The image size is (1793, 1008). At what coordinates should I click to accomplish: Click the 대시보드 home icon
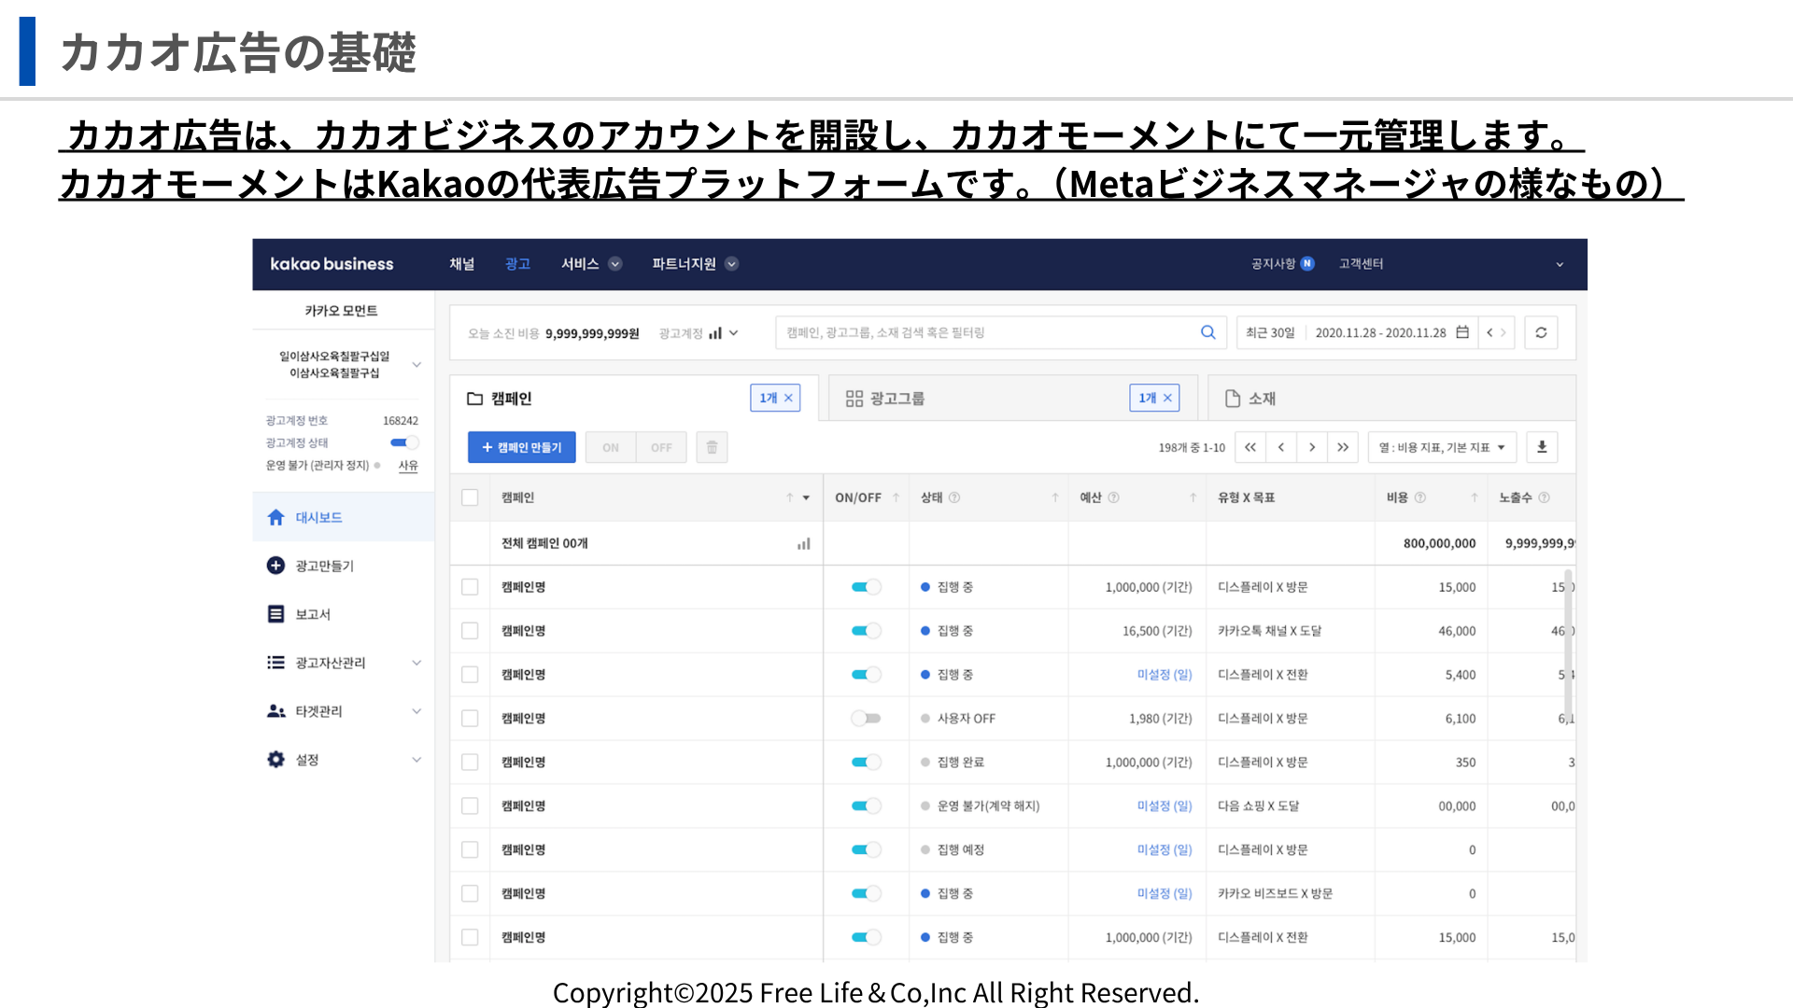click(x=275, y=517)
